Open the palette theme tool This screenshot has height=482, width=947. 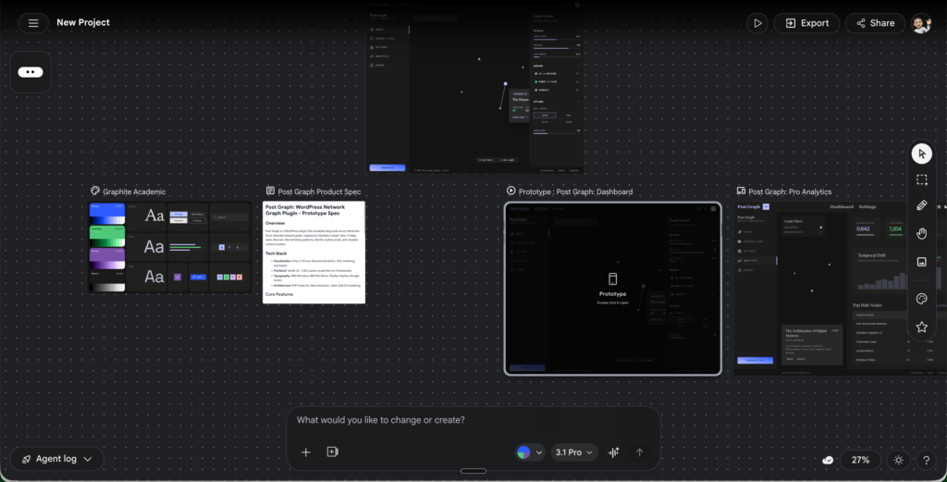point(921,299)
